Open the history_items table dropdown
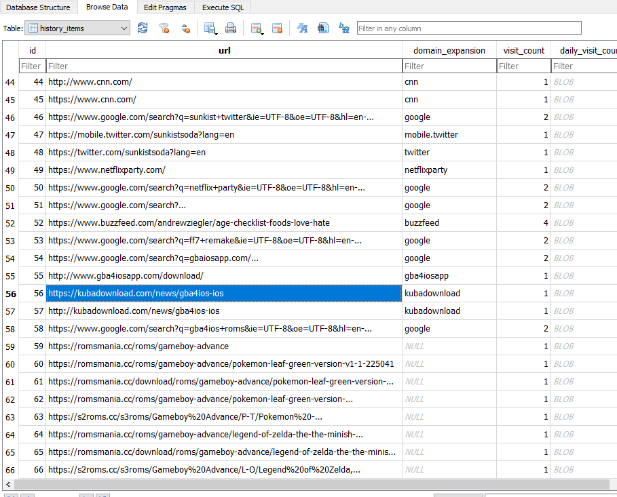 pyautogui.click(x=77, y=28)
